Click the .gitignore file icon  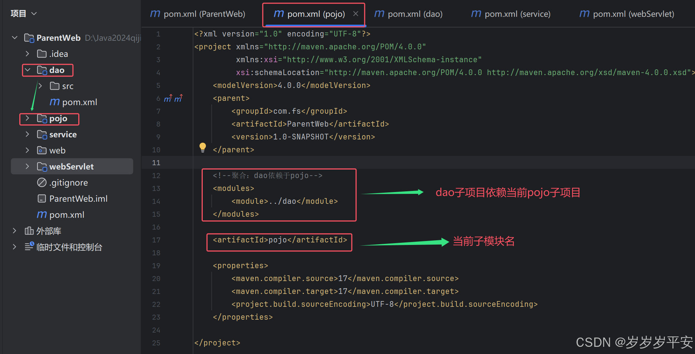(42, 182)
